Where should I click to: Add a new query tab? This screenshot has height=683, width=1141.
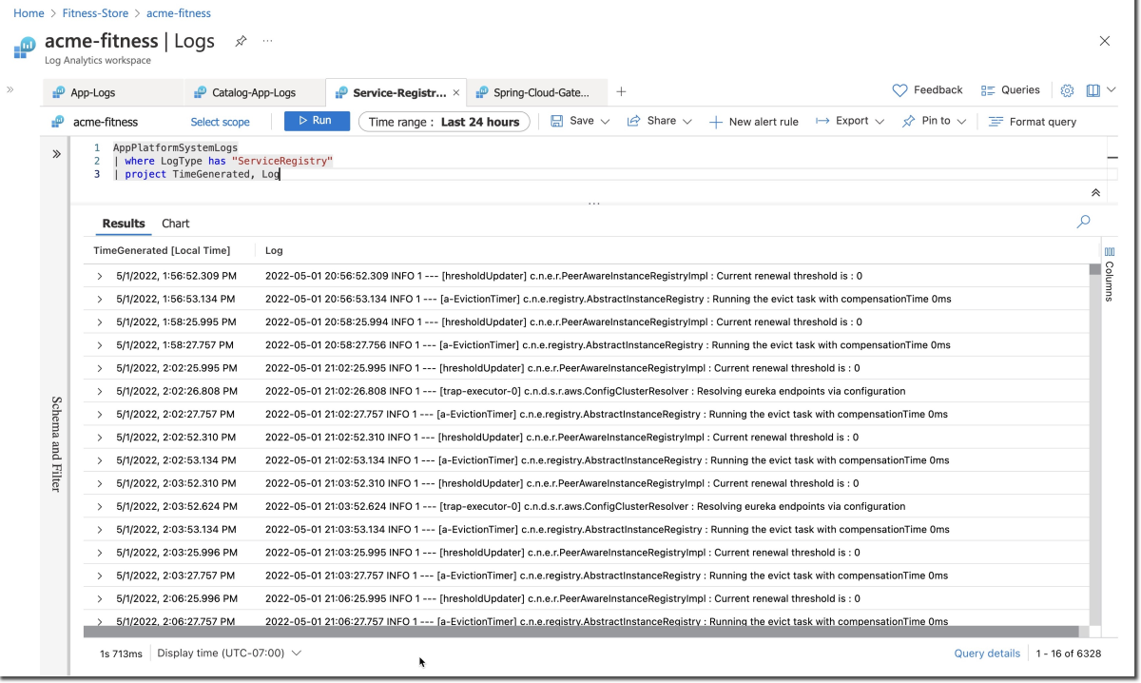[621, 92]
